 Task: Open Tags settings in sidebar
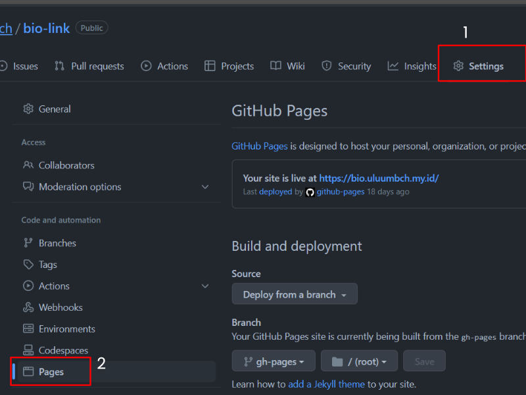[x=116, y=265]
